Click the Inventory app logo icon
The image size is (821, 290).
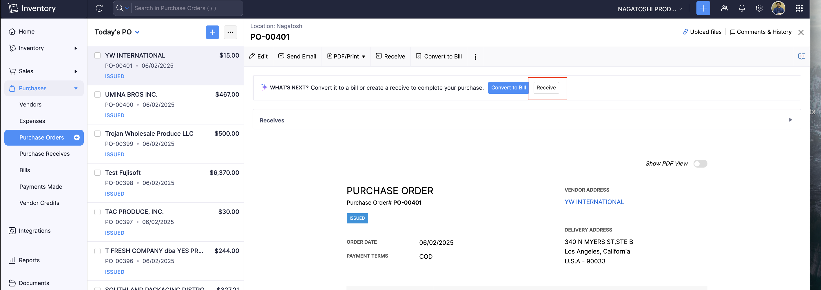tap(13, 8)
